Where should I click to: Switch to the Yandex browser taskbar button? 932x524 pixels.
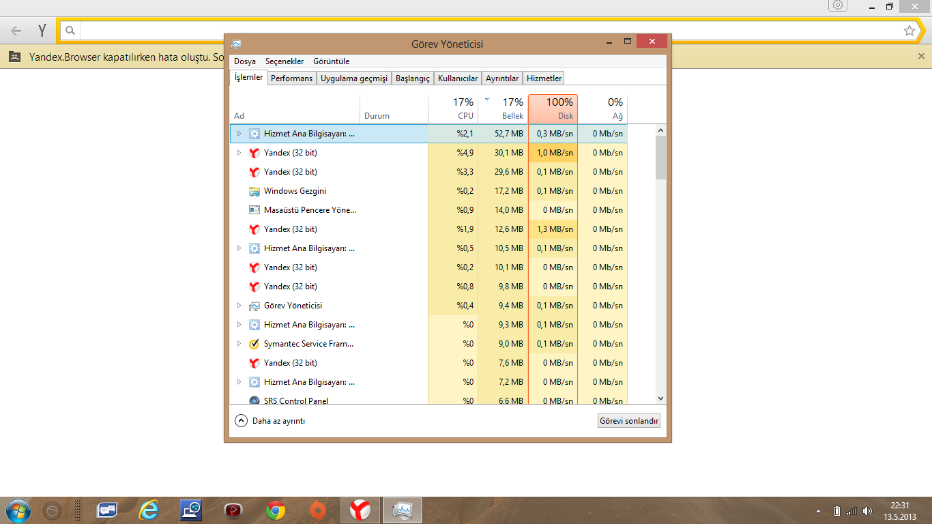point(360,510)
